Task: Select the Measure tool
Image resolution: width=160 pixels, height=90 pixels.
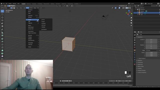Action: point(2,32)
